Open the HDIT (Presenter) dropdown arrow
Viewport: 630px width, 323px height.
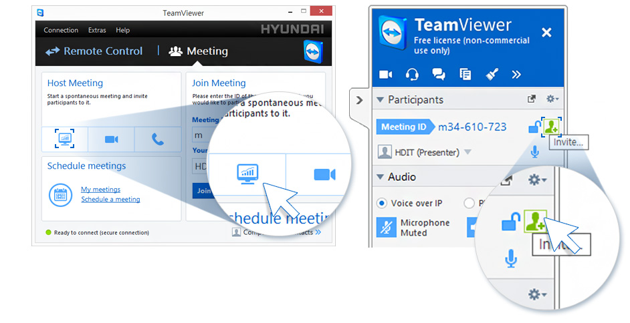tap(467, 152)
